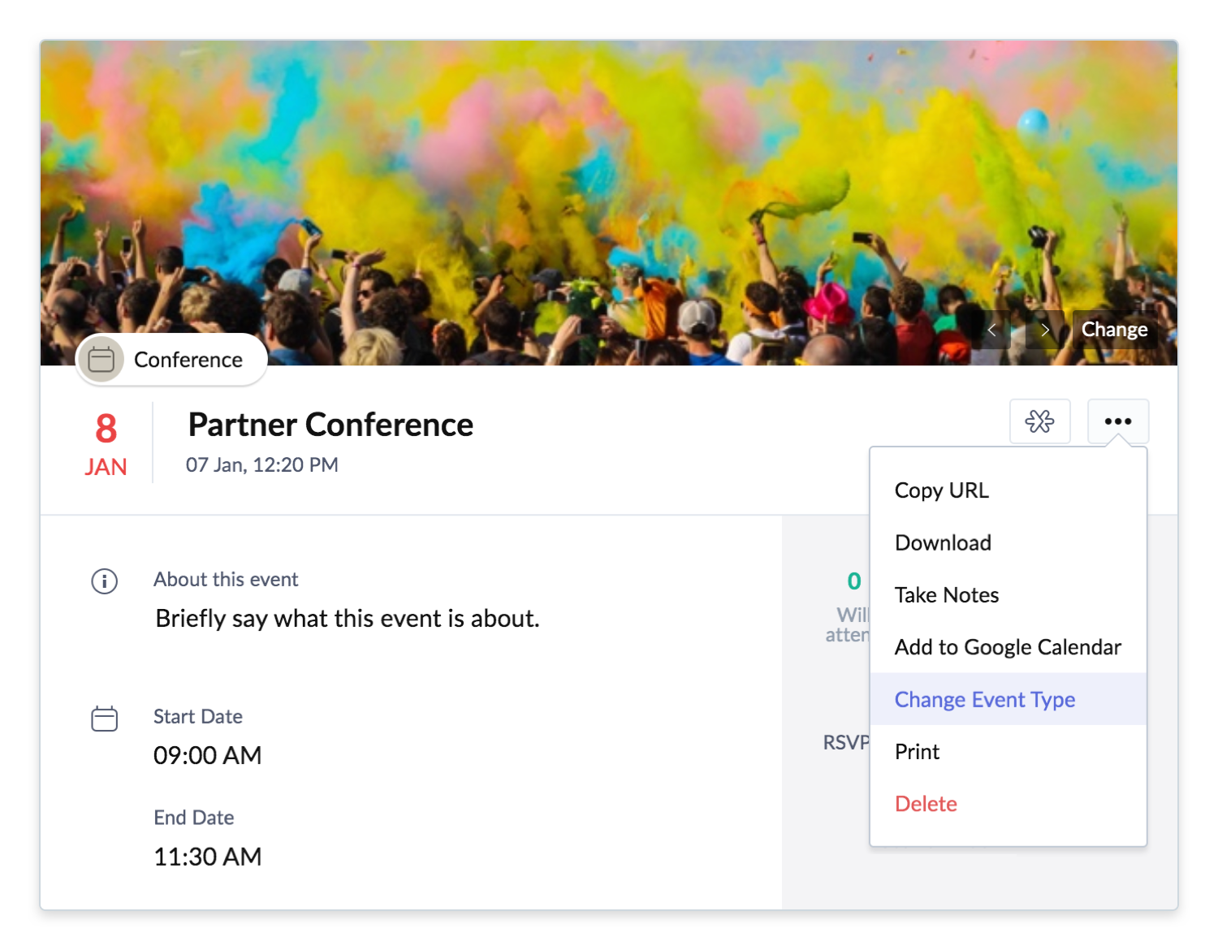The height and width of the screenshot is (950, 1218).
Task: Show previous cover image with left arrow
Action: coord(991,330)
